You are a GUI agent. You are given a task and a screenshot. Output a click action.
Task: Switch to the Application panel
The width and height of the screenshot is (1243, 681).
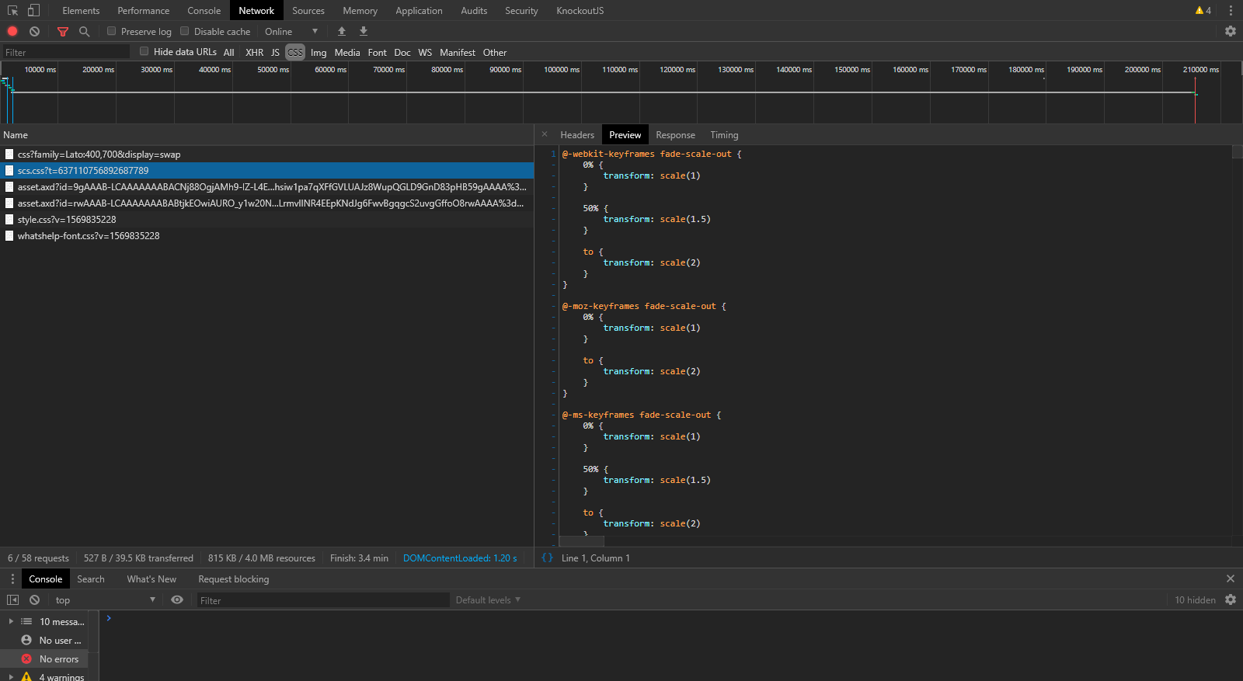(x=419, y=10)
